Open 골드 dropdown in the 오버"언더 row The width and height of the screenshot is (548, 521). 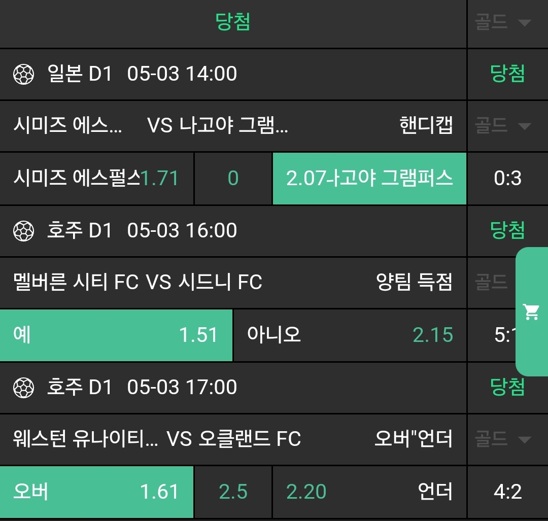coord(503,439)
